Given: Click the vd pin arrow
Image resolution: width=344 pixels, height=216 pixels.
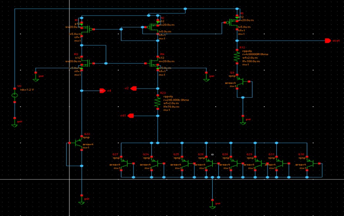Looking at the screenshot, I should pos(103,91).
